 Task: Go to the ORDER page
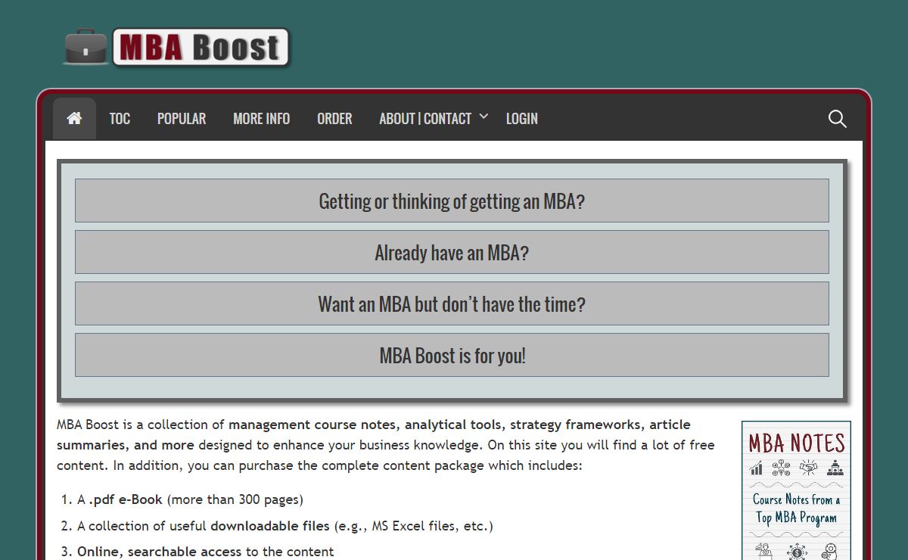[334, 118]
